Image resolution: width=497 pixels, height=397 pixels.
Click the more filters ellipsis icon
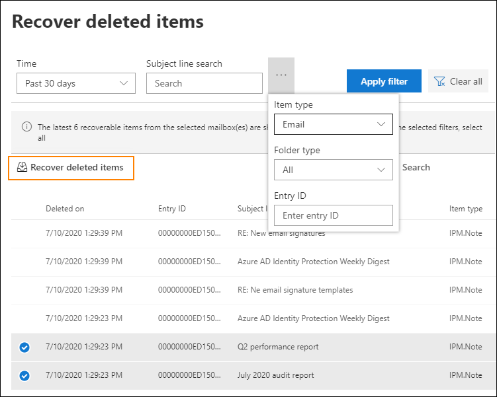(281, 75)
